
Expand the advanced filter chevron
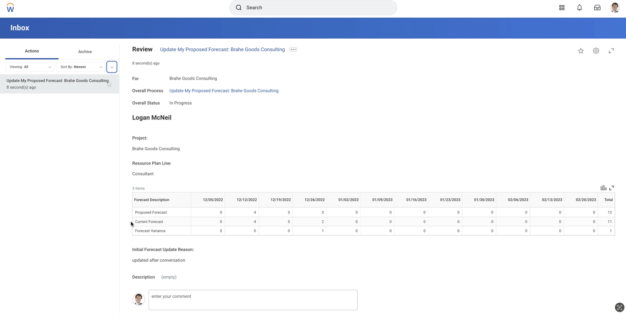click(111, 67)
